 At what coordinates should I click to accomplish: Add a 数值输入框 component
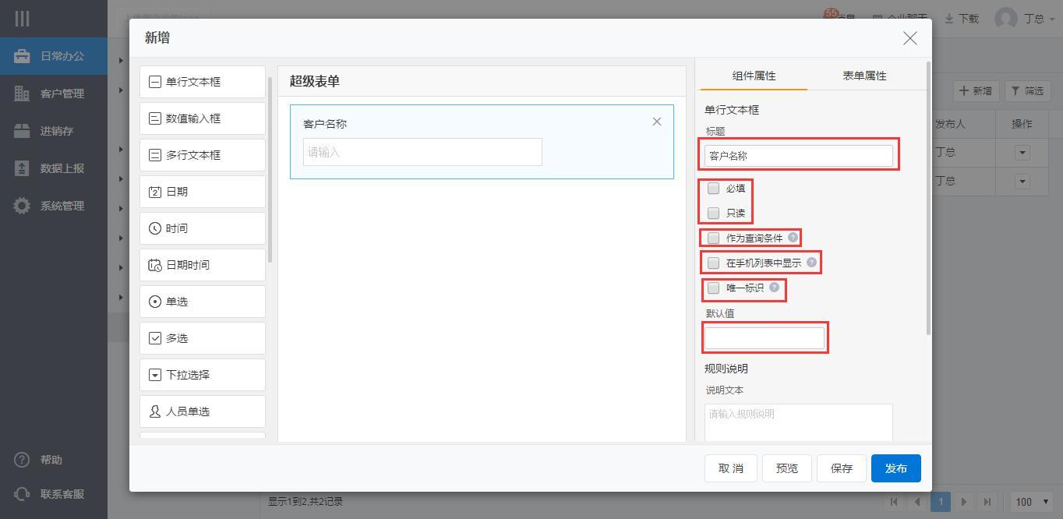pos(203,118)
